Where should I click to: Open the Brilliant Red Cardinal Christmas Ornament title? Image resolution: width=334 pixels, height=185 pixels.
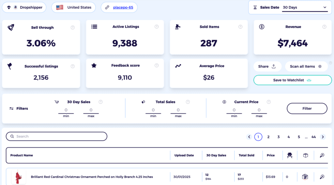pyautogui.click(x=92, y=177)
